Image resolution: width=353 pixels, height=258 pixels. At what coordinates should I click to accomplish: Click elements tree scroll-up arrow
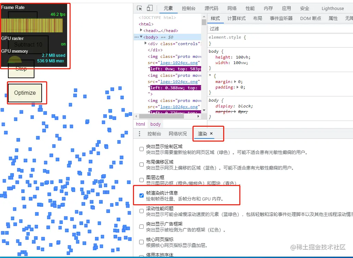[204, 17]
